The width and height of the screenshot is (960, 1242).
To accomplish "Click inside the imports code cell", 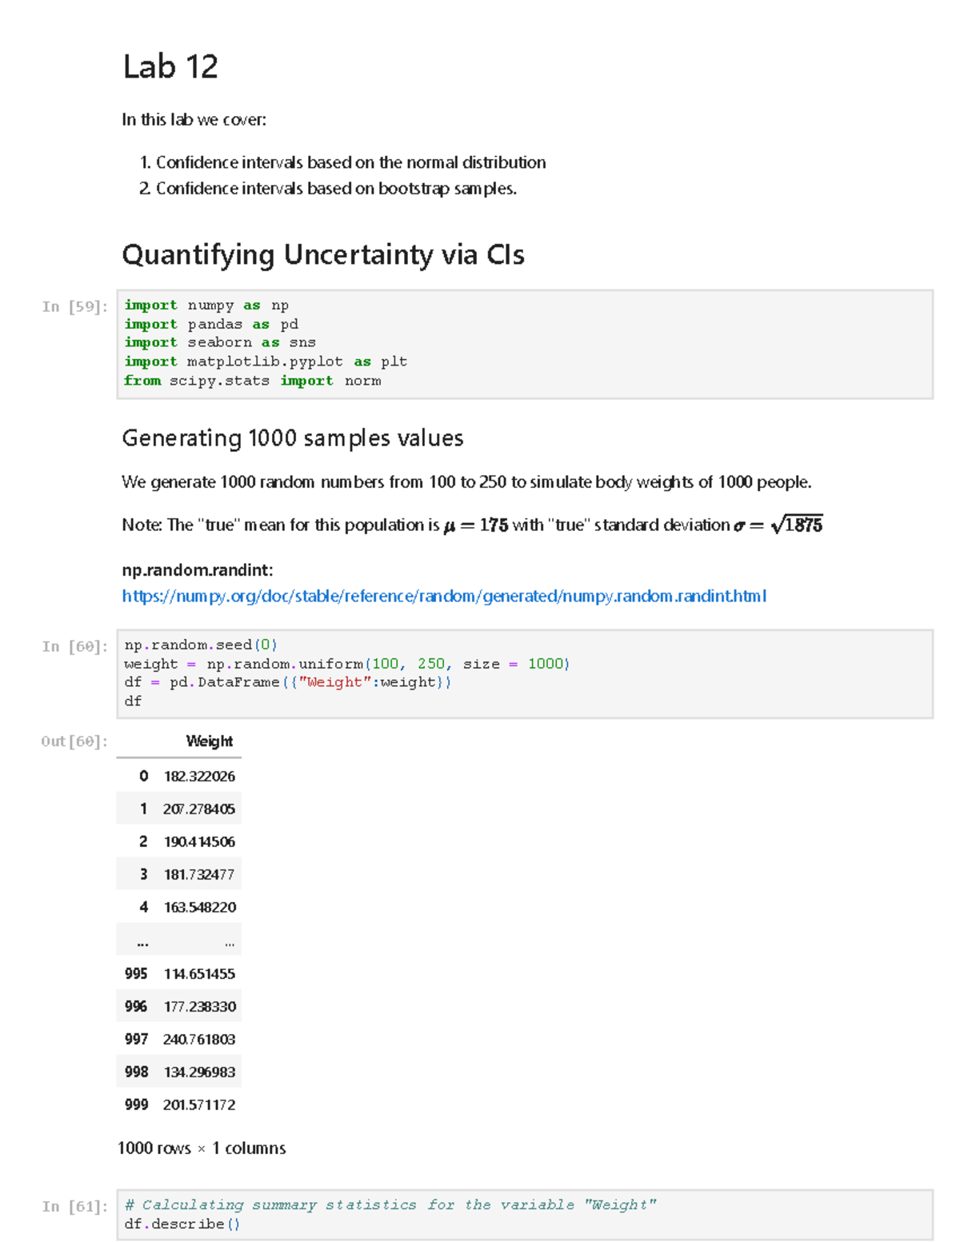I will (x=524, y=344).
